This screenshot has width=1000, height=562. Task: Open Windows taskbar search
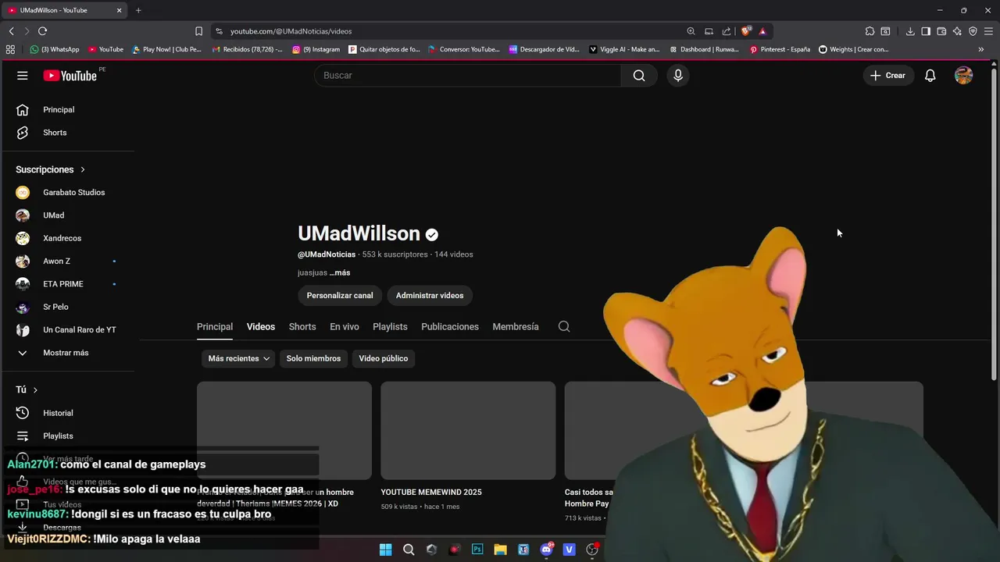click(409, 550)
